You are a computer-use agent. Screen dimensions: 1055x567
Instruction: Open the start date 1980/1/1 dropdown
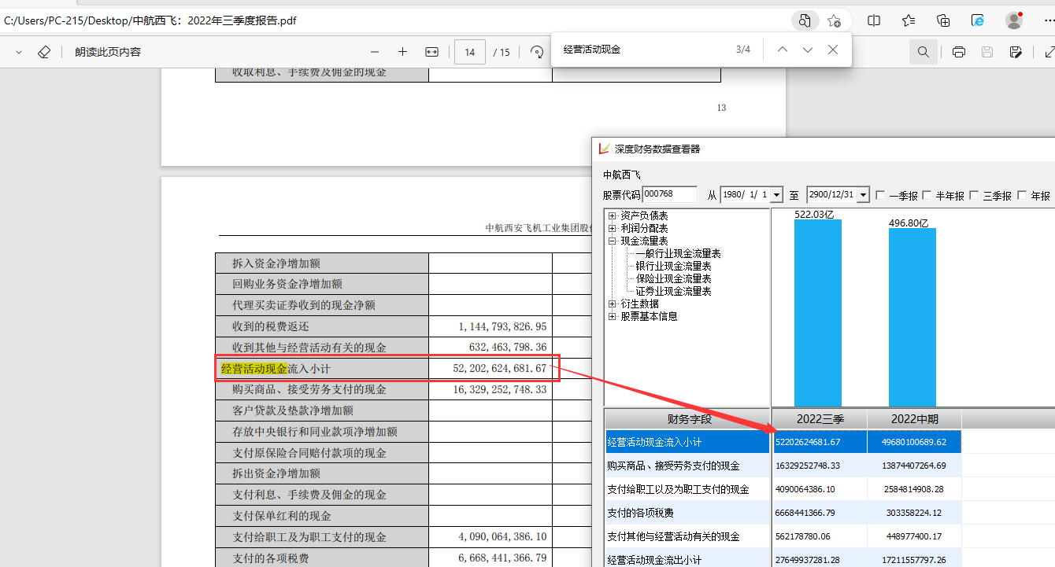(x=777, y=195)
